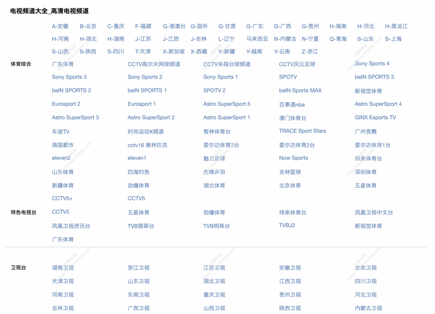The image size is (435, 314).
Task: Open beIN SPORTS 3 channel page
Action: [375, 77]
